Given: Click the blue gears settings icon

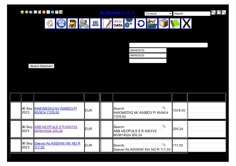Looking at the screenshot, I should click(129, 23).
